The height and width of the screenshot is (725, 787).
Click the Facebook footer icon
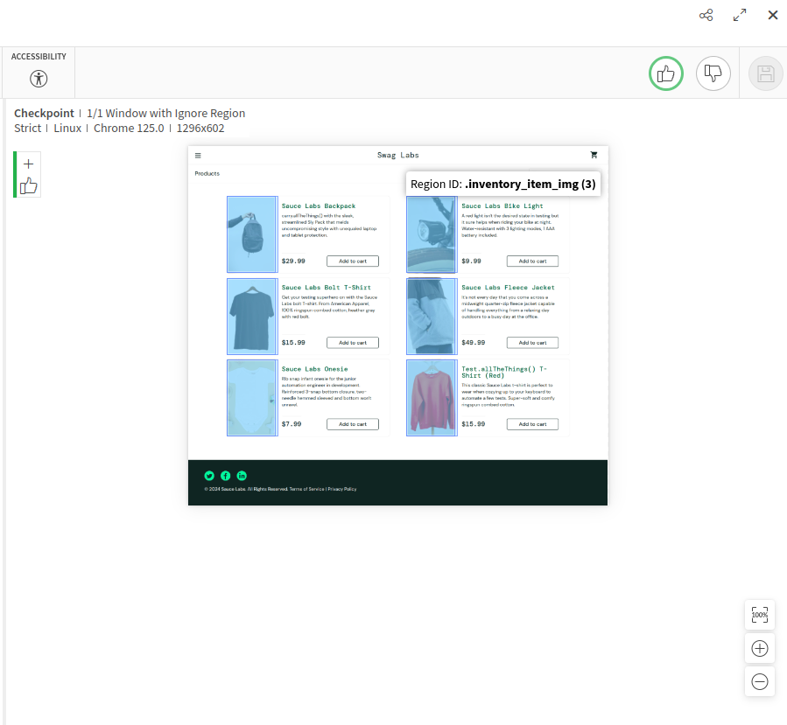click(225, 476)
